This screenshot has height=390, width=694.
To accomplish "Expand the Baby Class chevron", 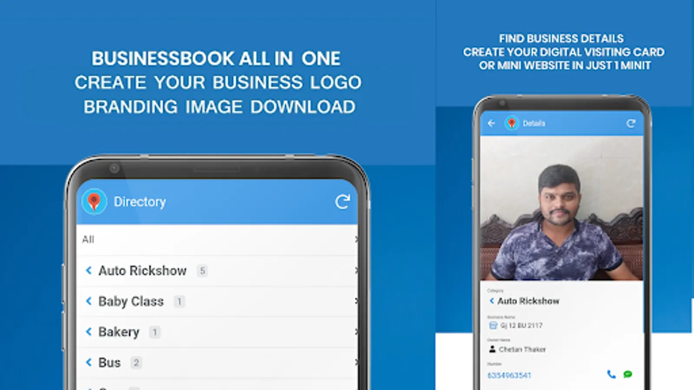I will point(89,301).
